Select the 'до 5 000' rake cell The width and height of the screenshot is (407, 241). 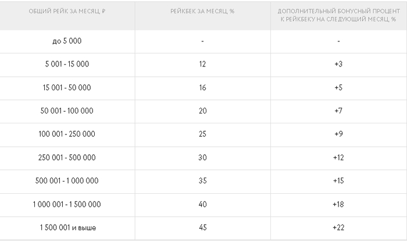(67, 41)
